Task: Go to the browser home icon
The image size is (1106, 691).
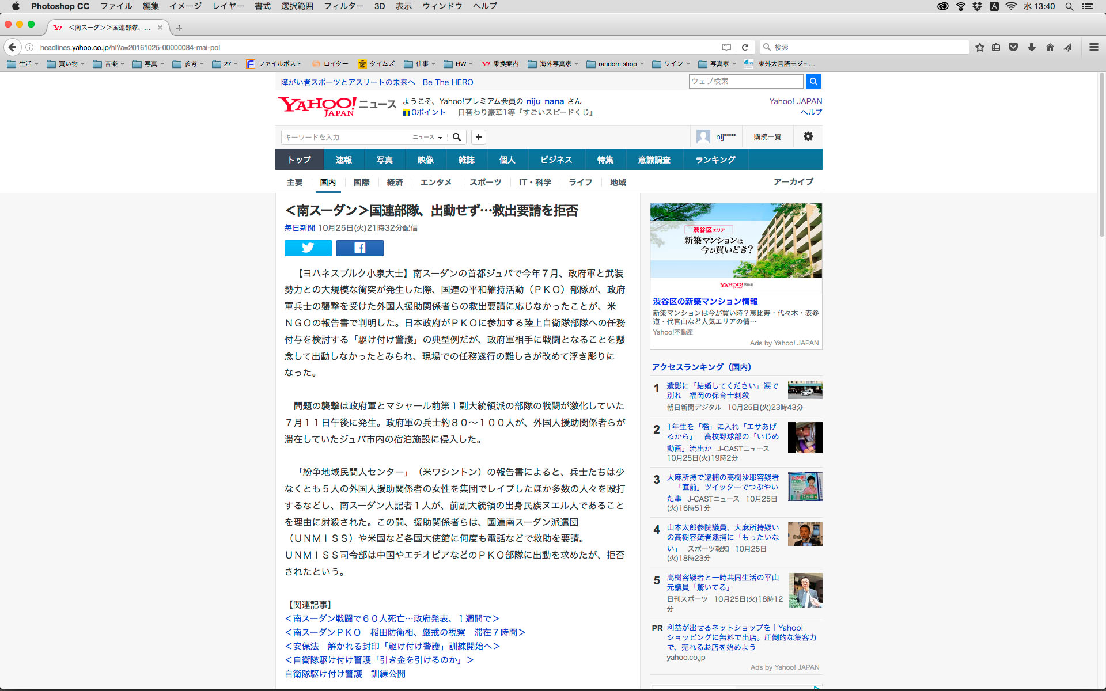Action: (x=1050, y=47)
